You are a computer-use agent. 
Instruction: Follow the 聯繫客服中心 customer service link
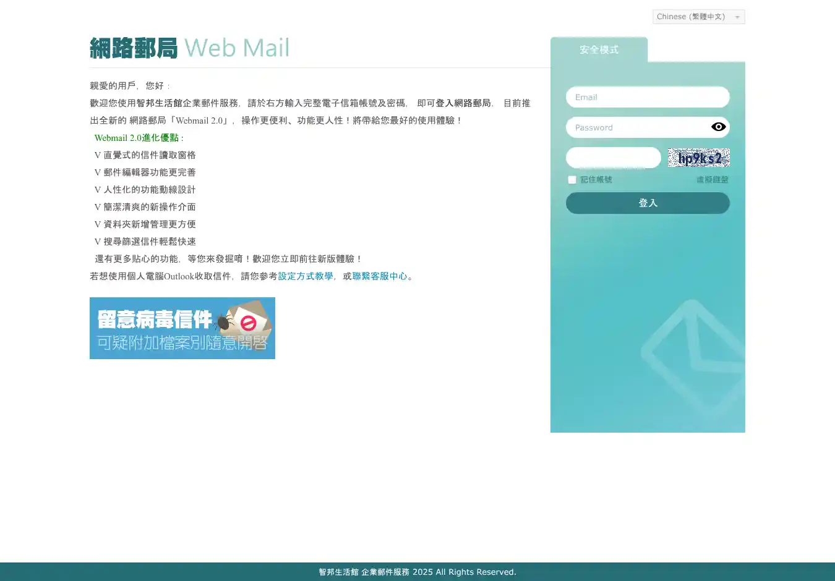[380, 276]
